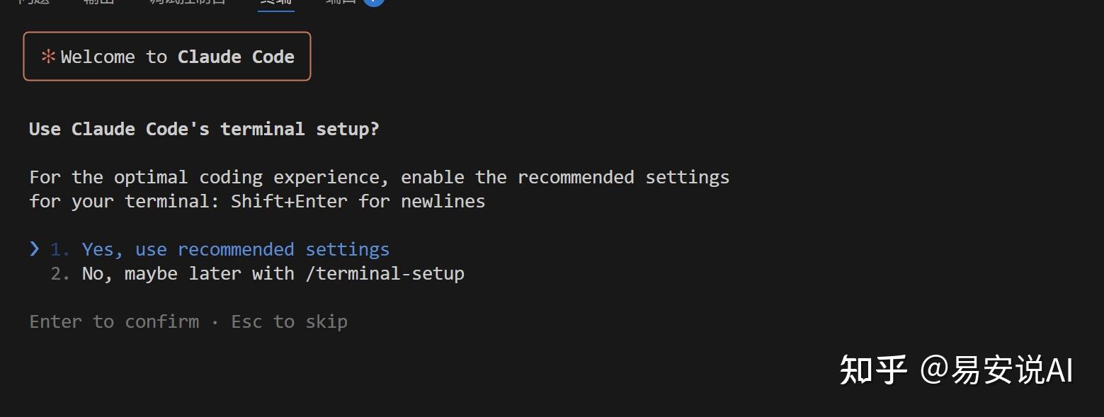Viewport: 1104px width, 417px height.
Task: Click the Zhihu 知乎 watermark logo
Action: click(873, 370)
